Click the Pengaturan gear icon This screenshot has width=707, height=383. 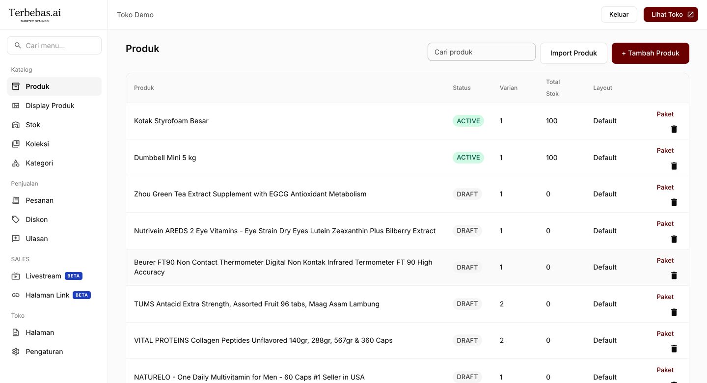[x=16, y=352]
